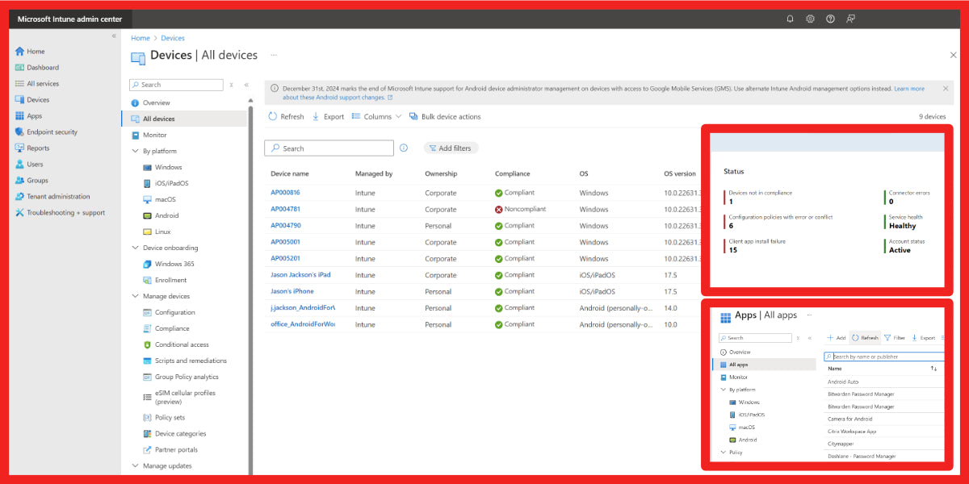Screen dimensions: 969x484
Task: Open the help menu icon
Action: click(x=830, y=18)
